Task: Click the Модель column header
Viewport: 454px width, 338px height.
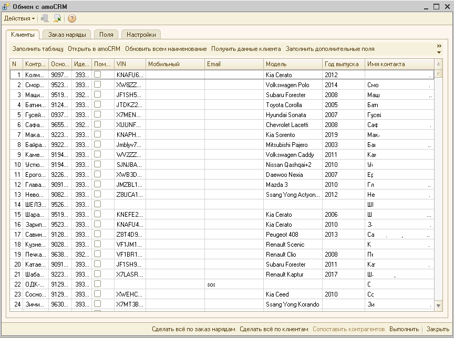Action: [x=293, y=64]
